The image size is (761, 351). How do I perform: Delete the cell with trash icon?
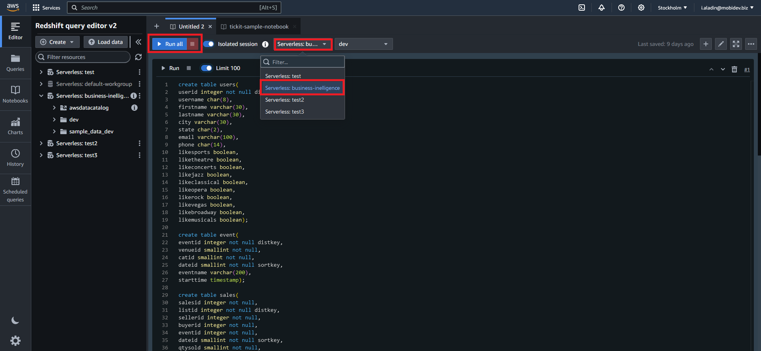pos(734,69)
